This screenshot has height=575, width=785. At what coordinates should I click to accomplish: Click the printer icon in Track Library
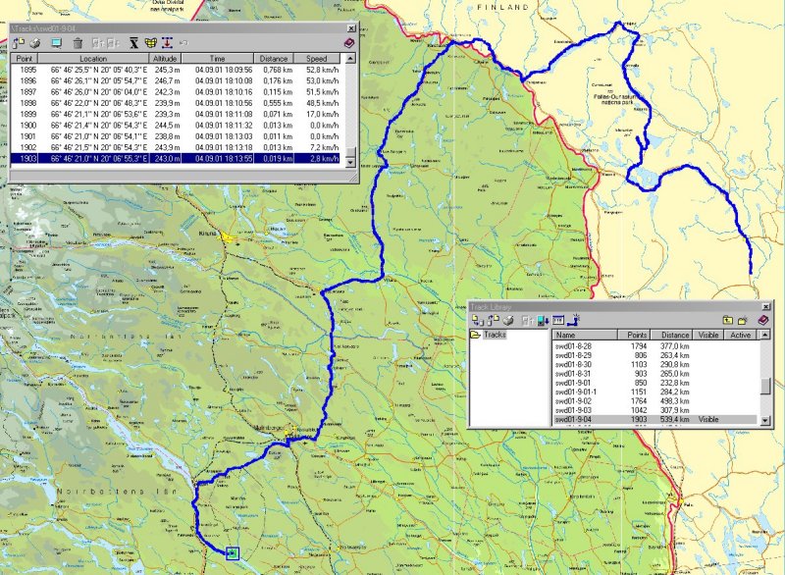tap(507, 320)
